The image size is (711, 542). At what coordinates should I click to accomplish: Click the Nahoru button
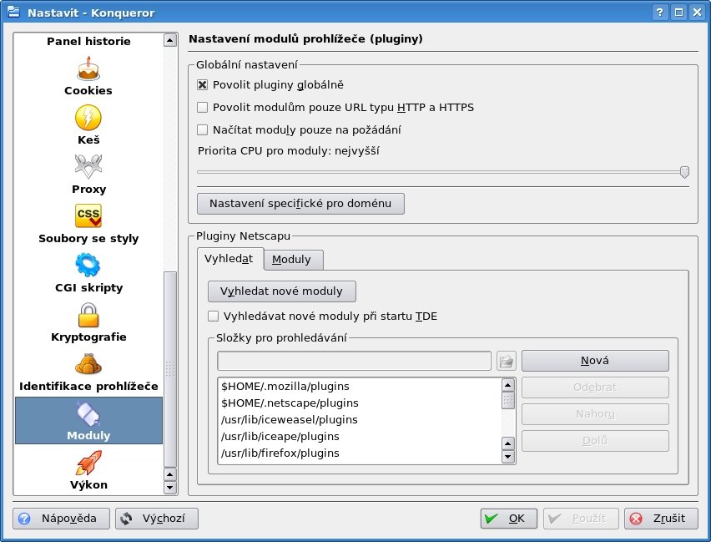click(x=595, y=414)
